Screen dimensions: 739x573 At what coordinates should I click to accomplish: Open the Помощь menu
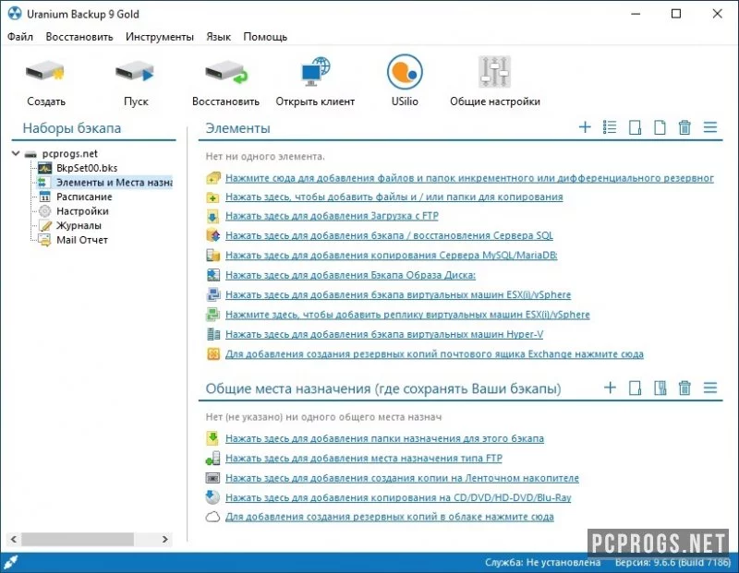pyautogui.click(x=265, y=37)
